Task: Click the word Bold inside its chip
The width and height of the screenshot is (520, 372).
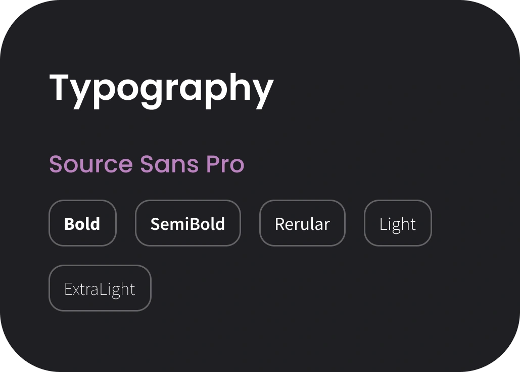Action: (x=82, y=224)
